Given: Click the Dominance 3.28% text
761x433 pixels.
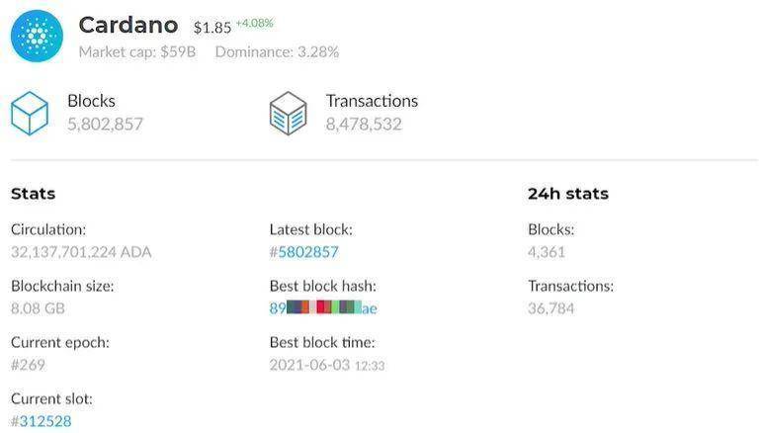Looking at the screenshot, I should [x=277, y=52].
